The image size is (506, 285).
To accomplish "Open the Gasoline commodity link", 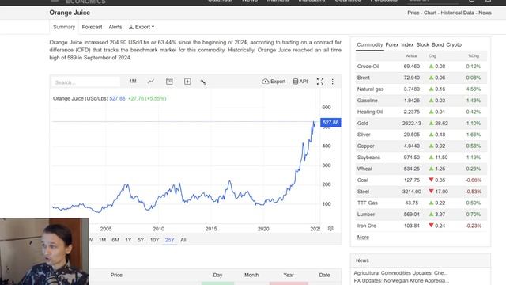I will [x=367, y=101].
